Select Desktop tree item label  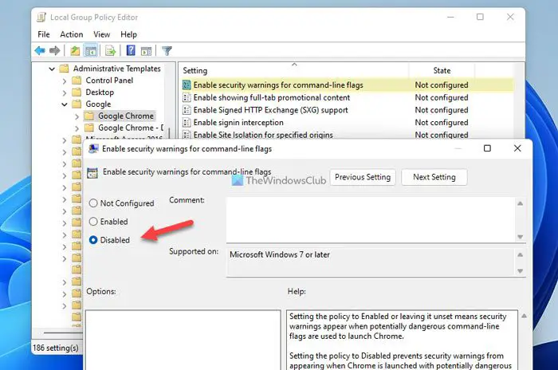(x=100, y=92)
